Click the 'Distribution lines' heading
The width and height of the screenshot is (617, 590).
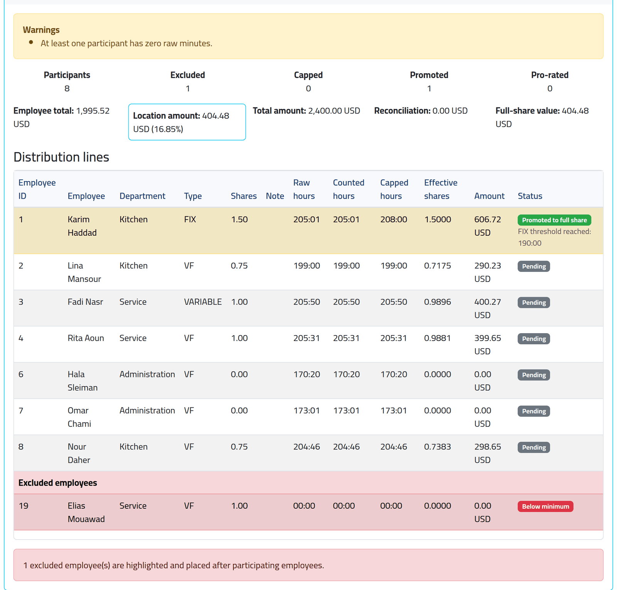(61, 157)
